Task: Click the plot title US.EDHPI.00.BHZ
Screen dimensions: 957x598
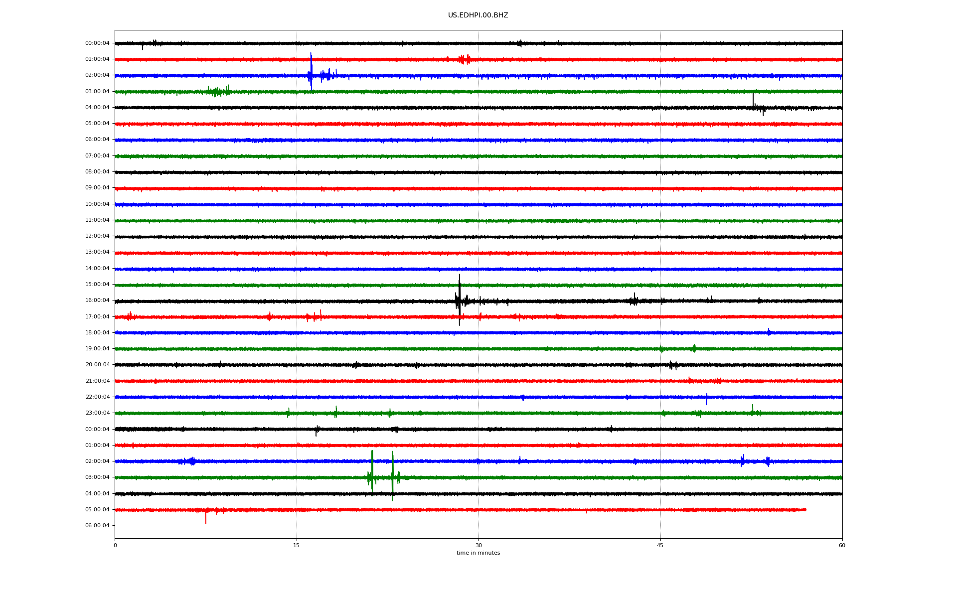Action: coord(478,15)
